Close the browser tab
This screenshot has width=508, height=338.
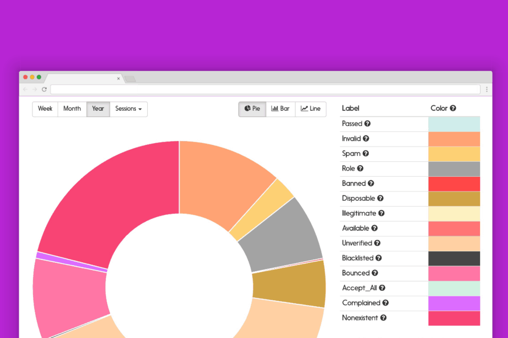(119, 78)
